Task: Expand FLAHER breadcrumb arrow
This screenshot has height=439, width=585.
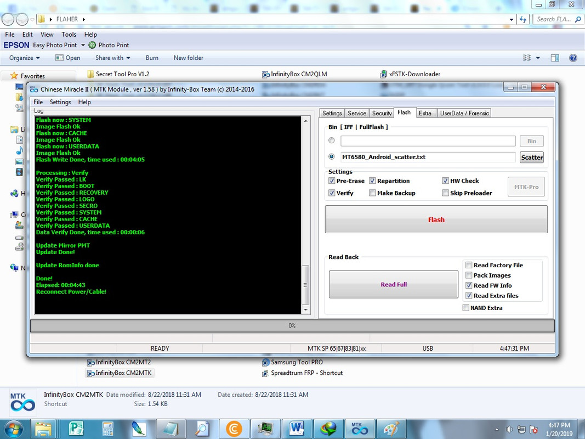Action: [x=83, y=19]
